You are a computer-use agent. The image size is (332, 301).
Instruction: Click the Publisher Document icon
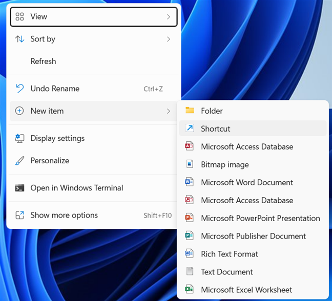tap(189, 235)
